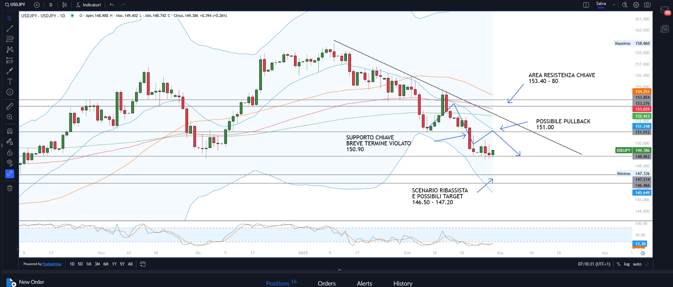This screenshot has width=673, height=287.
Task: Toggle log scale on price axis
Action: pos(627,264)
